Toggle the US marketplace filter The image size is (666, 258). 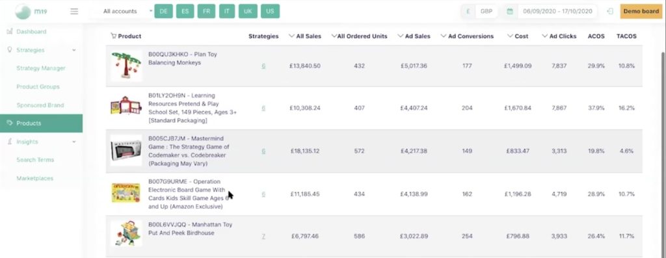pyautogui.click(x=270, y=12)
